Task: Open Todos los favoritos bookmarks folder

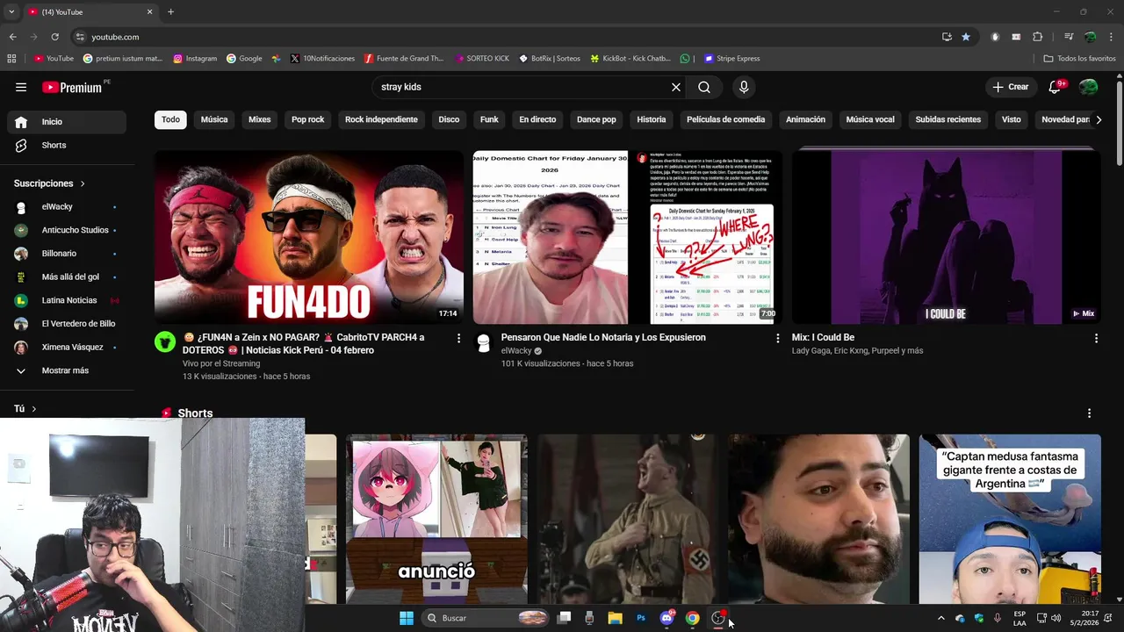Action: click(1079, 59)
